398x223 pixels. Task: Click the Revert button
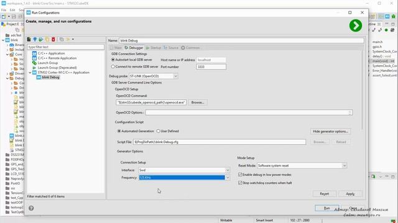(x=324, y=194)
